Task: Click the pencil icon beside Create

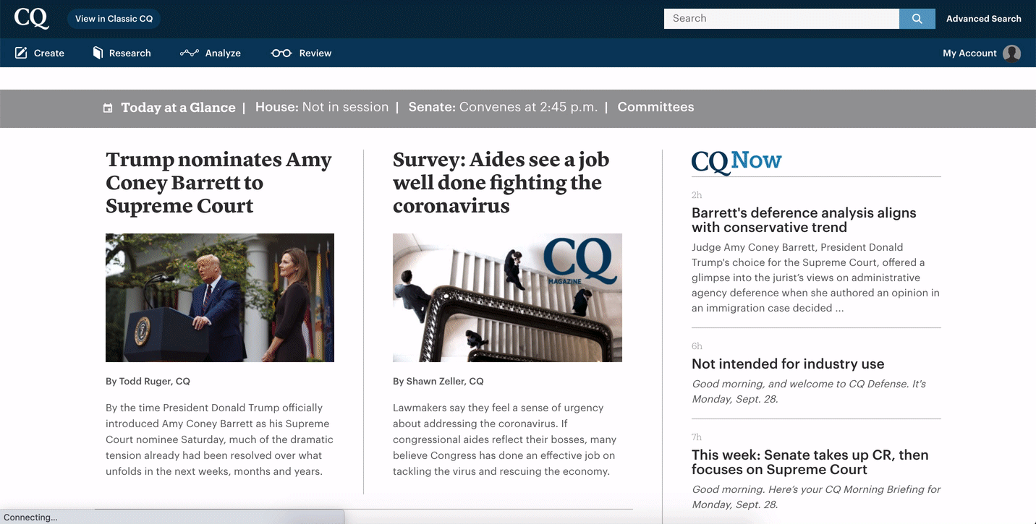Action: click(21, 53)
